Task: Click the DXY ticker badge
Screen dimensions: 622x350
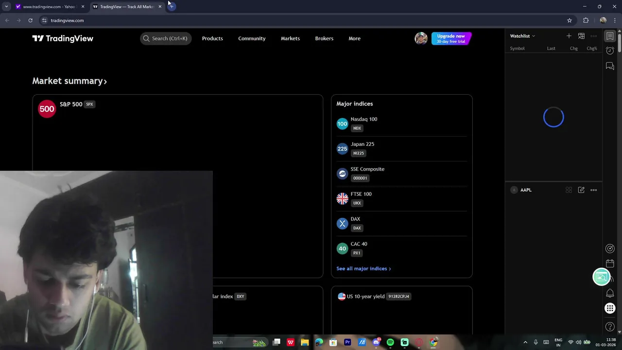Action: pos(240,296)
